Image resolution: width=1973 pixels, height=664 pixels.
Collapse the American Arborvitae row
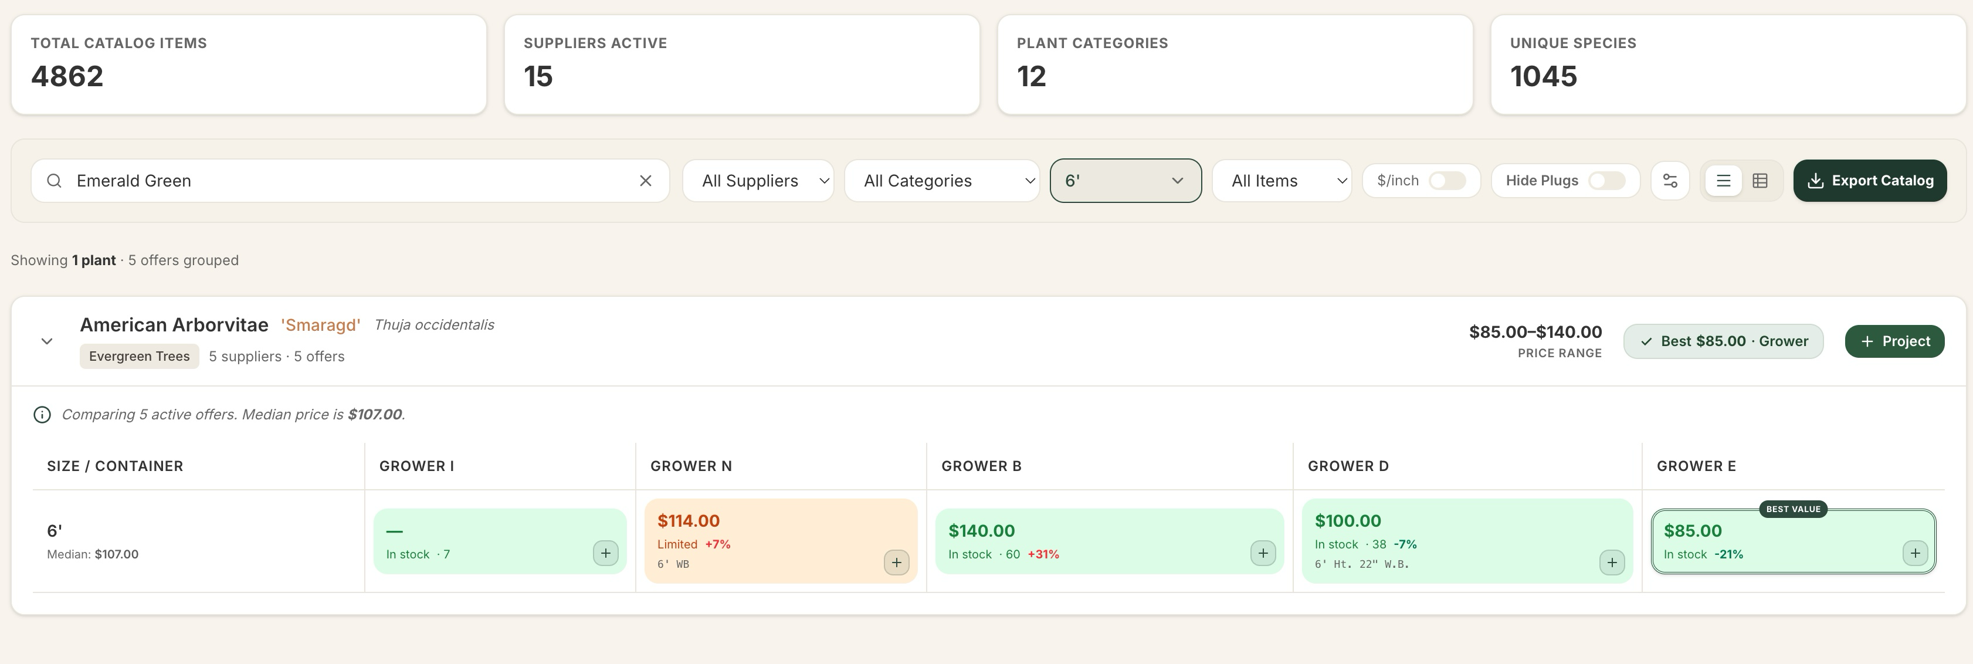pos(47,341)
